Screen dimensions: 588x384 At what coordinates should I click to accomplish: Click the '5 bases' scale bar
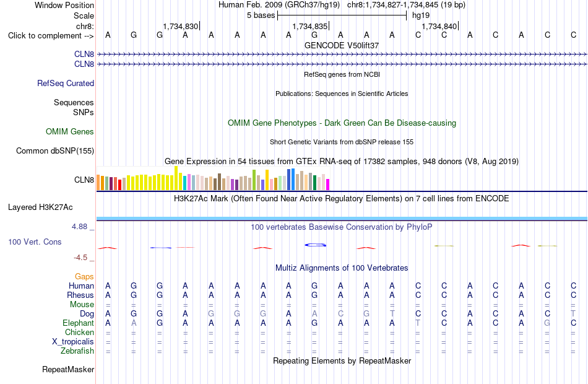point(342,15)
